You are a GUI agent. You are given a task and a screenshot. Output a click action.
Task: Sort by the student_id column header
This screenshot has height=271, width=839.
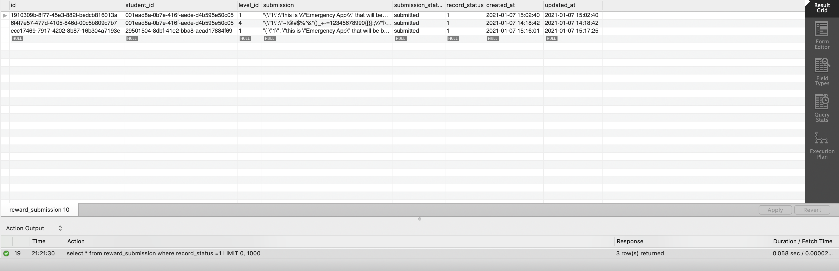click(x=139, y=5)
